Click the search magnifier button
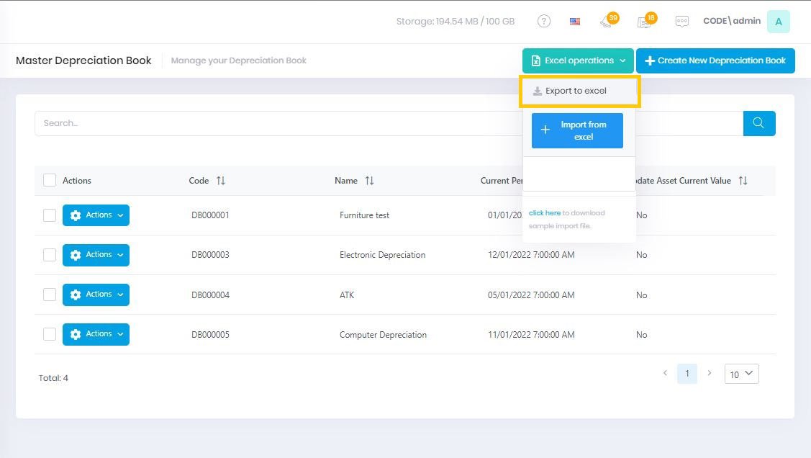Viewport: 811px width, 458px height. [758, 123]
